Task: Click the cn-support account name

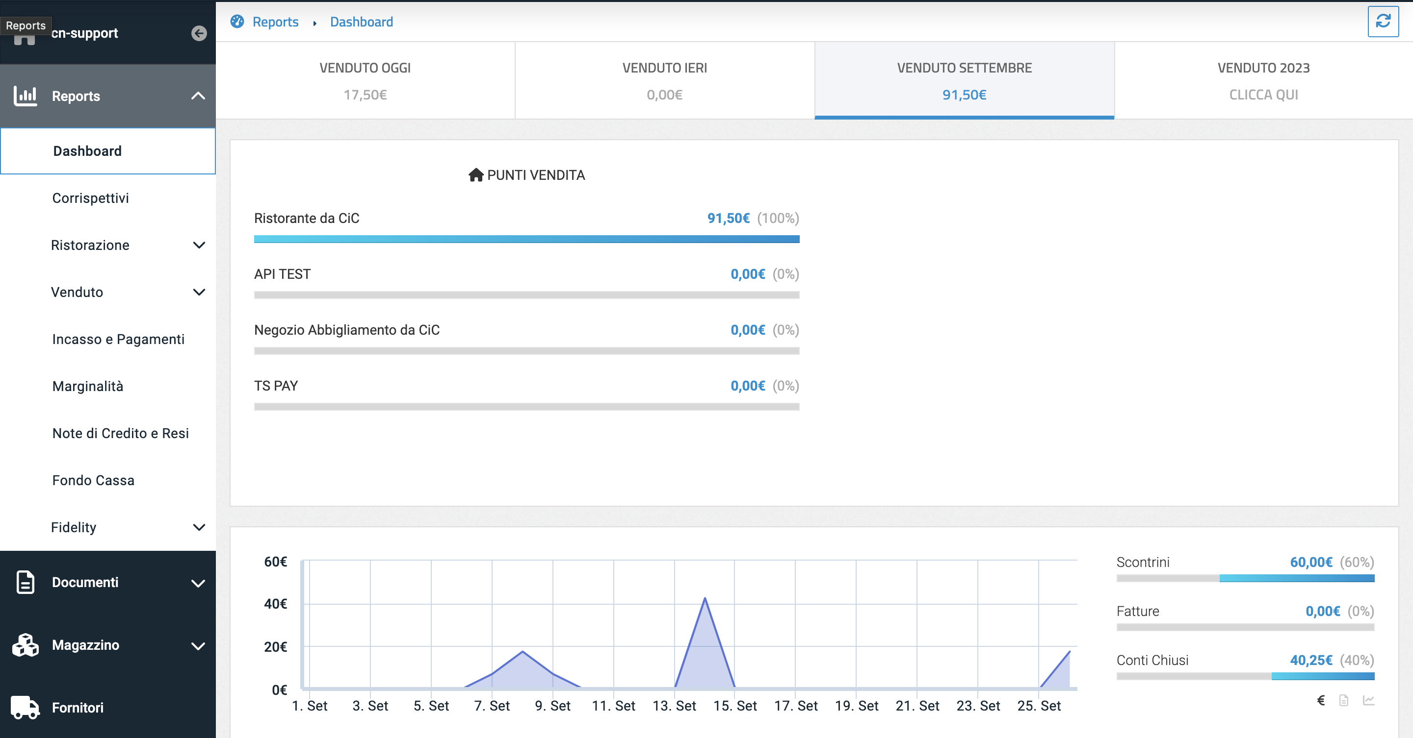Action: tap(84, 33)
